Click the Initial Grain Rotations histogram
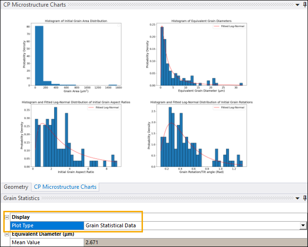The height and width of the screenshot is (247, 308). tap(200, 137)
